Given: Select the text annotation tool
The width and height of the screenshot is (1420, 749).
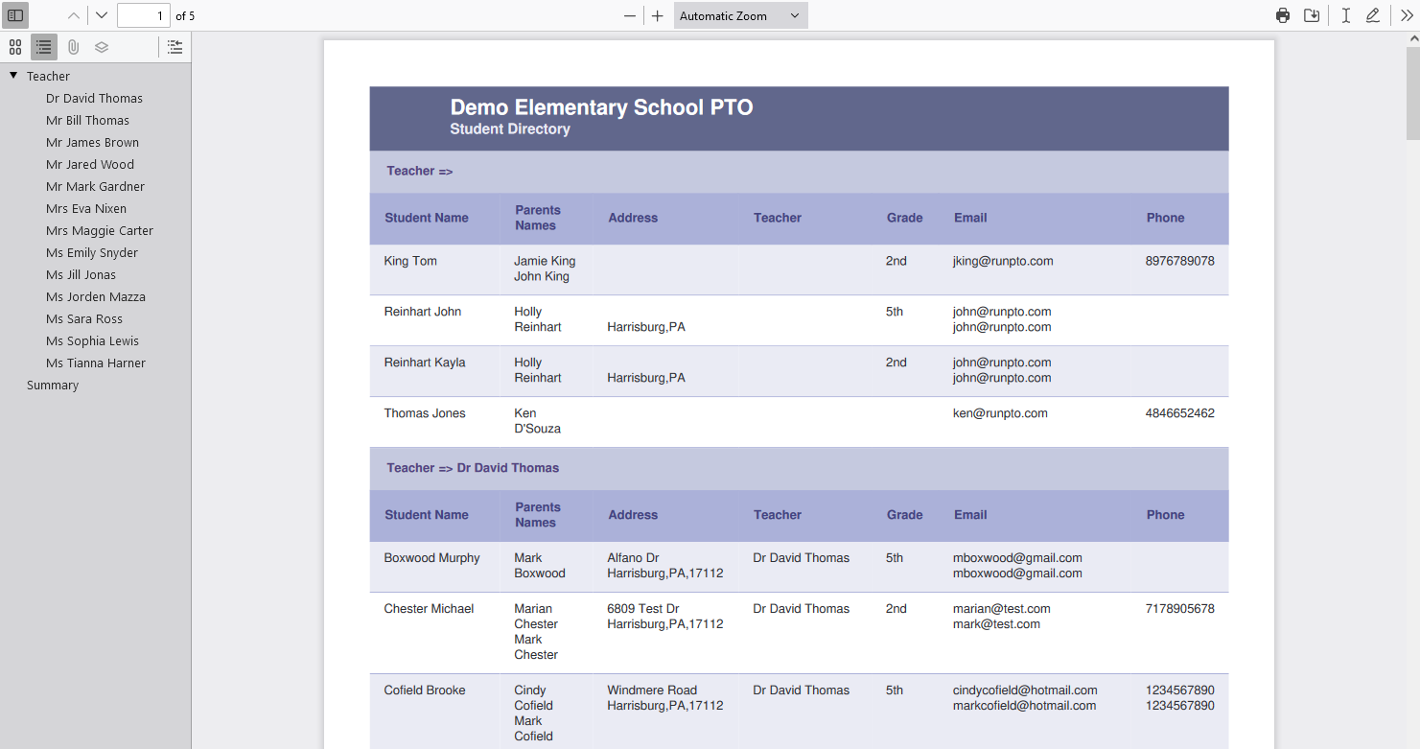Looking at the screenshot, I should pyautogui.click(x=1346, y=15).
